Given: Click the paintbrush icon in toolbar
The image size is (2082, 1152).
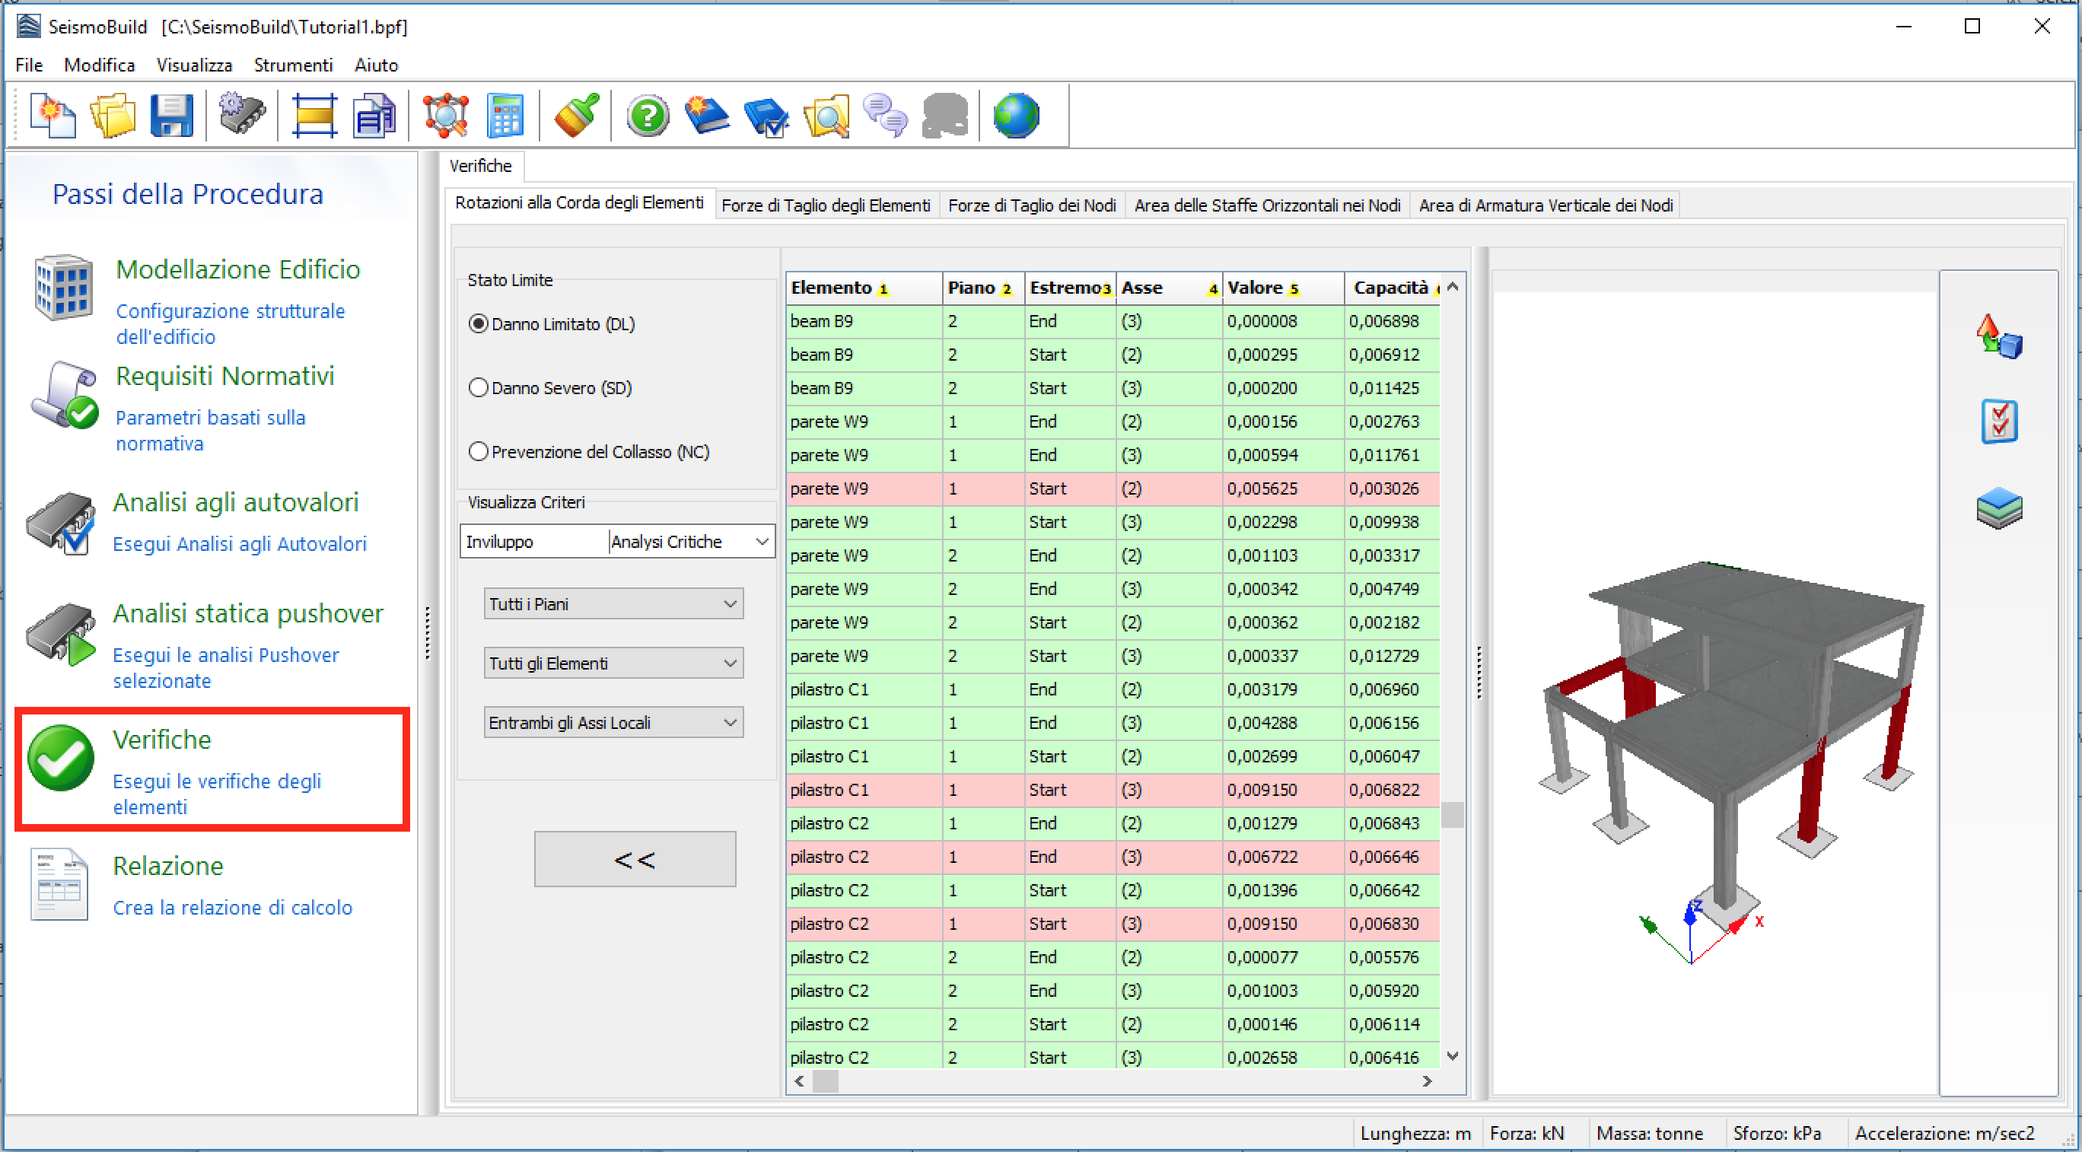Looking at the screenshot, I should coord(576,116).
